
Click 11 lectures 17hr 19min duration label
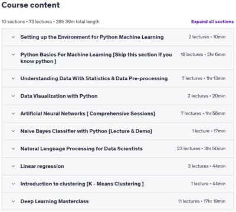point(202,201)
